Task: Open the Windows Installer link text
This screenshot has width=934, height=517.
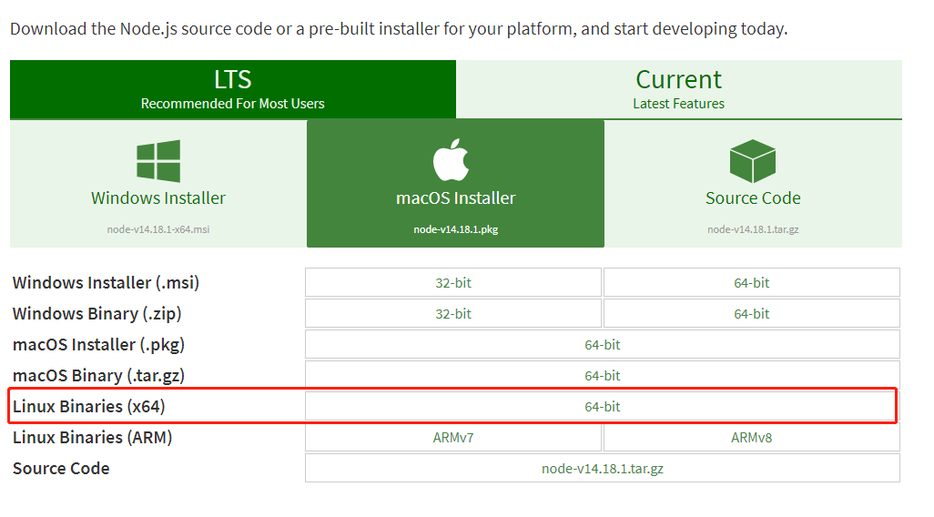Action: (x=158, y=198)
